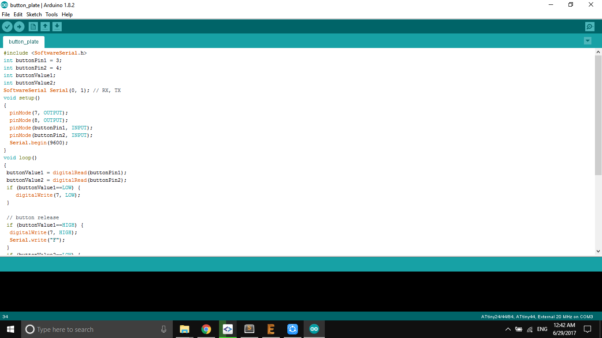Click the 'void setup()' line
The image size is (602, 338).
tap(22, 98)
